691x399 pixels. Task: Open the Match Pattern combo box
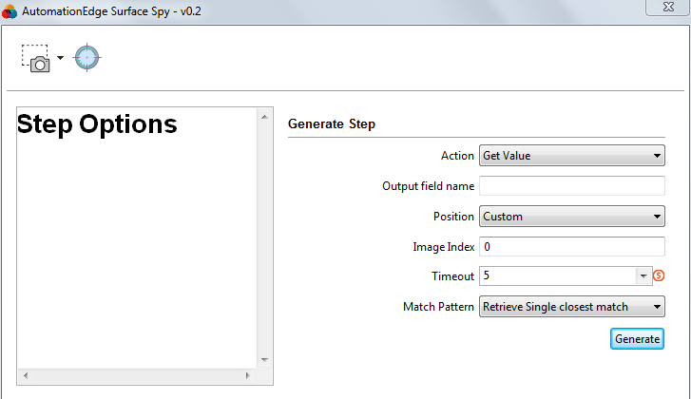point(572,307)
